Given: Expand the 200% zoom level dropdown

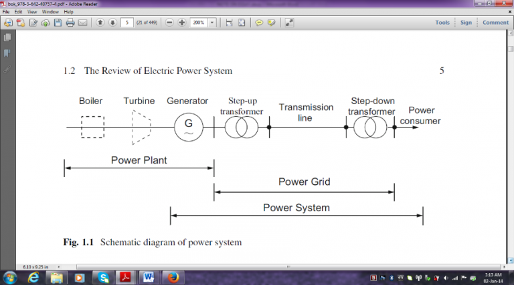Looking at the screenshot, I should tap(213, 23).
